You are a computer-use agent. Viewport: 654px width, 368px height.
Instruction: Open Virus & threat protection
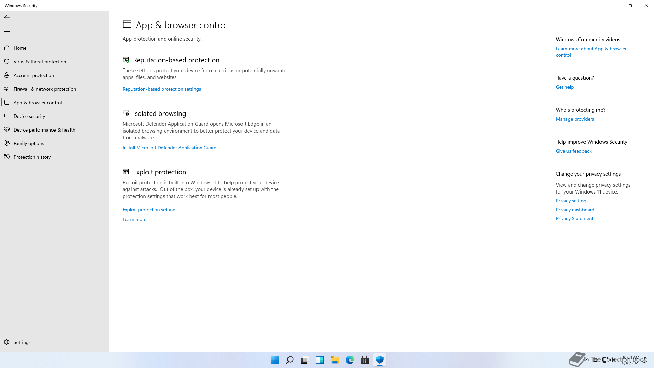point(54,62)
